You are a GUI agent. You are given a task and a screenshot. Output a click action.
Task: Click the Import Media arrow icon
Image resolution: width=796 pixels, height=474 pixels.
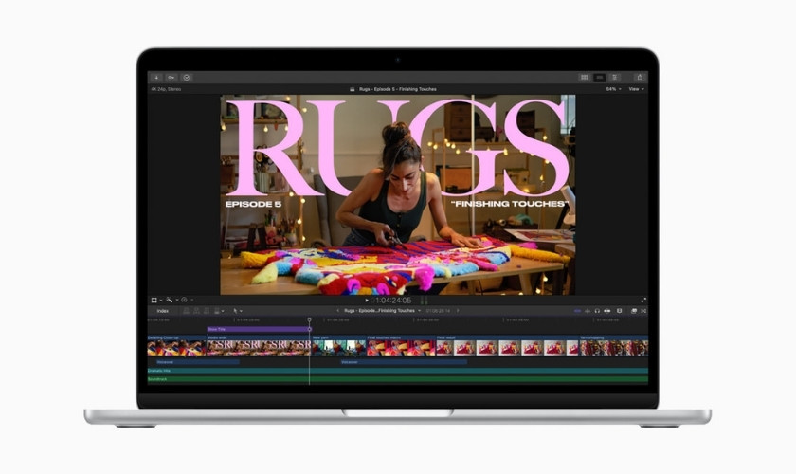(x=155, y=77)
